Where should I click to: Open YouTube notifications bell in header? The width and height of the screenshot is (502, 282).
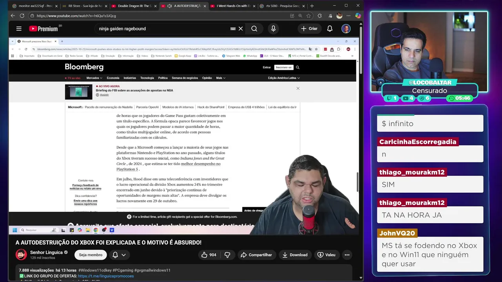pos(330,29)
